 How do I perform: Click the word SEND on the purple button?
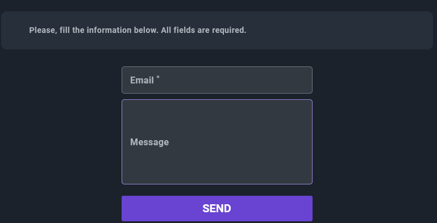217,208
